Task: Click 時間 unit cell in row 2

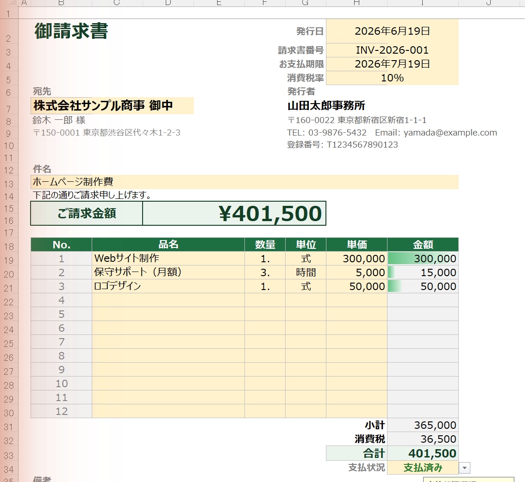Action: point(306,272)
